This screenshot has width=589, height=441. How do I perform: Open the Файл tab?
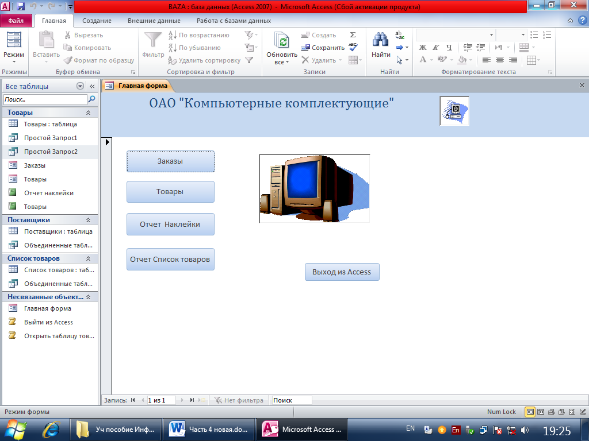pos(16,21)
